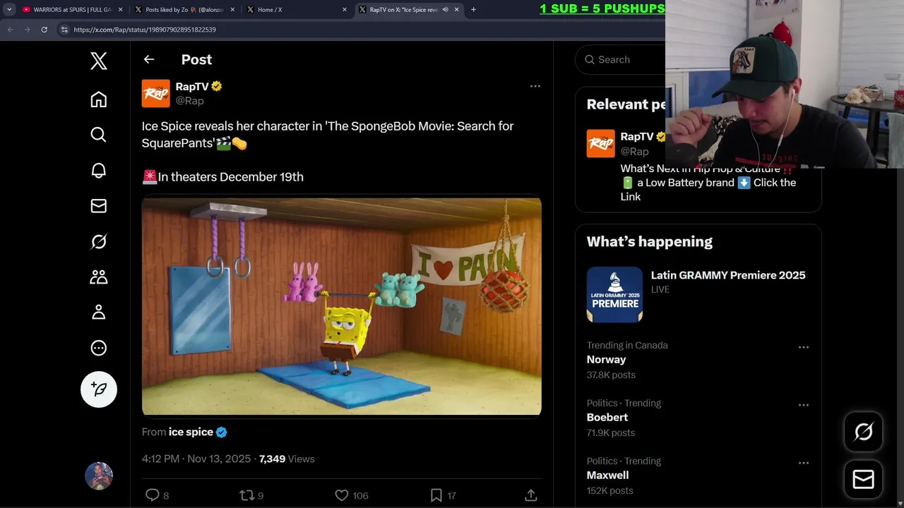Open floating messages envelope button
The width and height of the screenshot is (904, 508).
click(x=863, y=479)
